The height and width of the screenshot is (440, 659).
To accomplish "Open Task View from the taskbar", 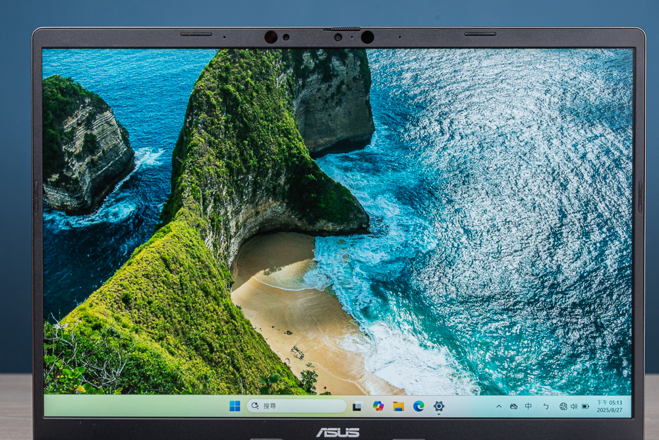I will tap(358, 406).
